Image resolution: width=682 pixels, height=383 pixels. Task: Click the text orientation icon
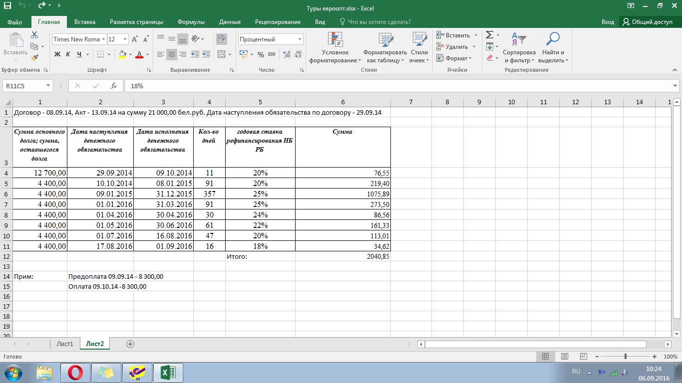196,39
